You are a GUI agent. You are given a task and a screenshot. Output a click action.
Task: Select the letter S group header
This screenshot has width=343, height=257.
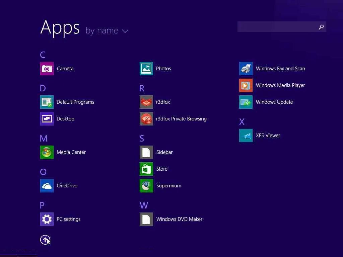tap(142, 138)
